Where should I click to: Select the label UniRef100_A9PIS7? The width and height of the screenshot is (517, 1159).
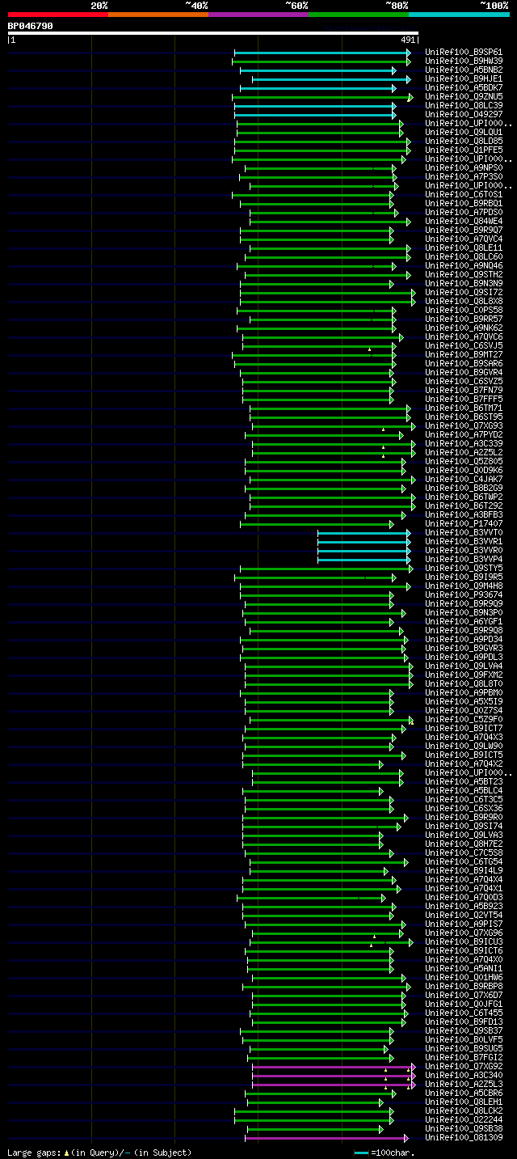click(x=464, y=924)
